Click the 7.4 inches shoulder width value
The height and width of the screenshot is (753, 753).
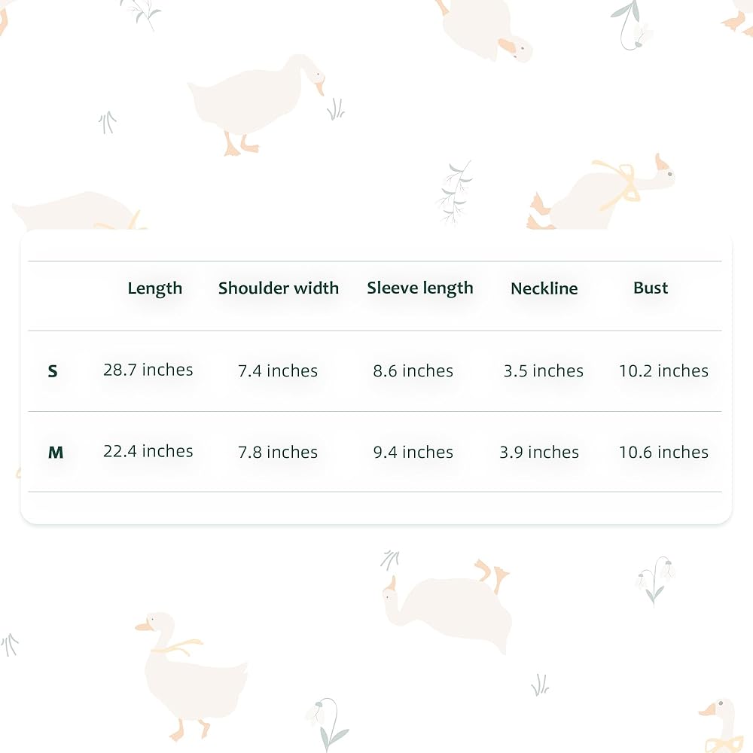tap(278, 370)
